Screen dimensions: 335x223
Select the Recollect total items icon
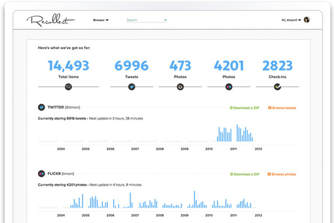tap(69, 87)
